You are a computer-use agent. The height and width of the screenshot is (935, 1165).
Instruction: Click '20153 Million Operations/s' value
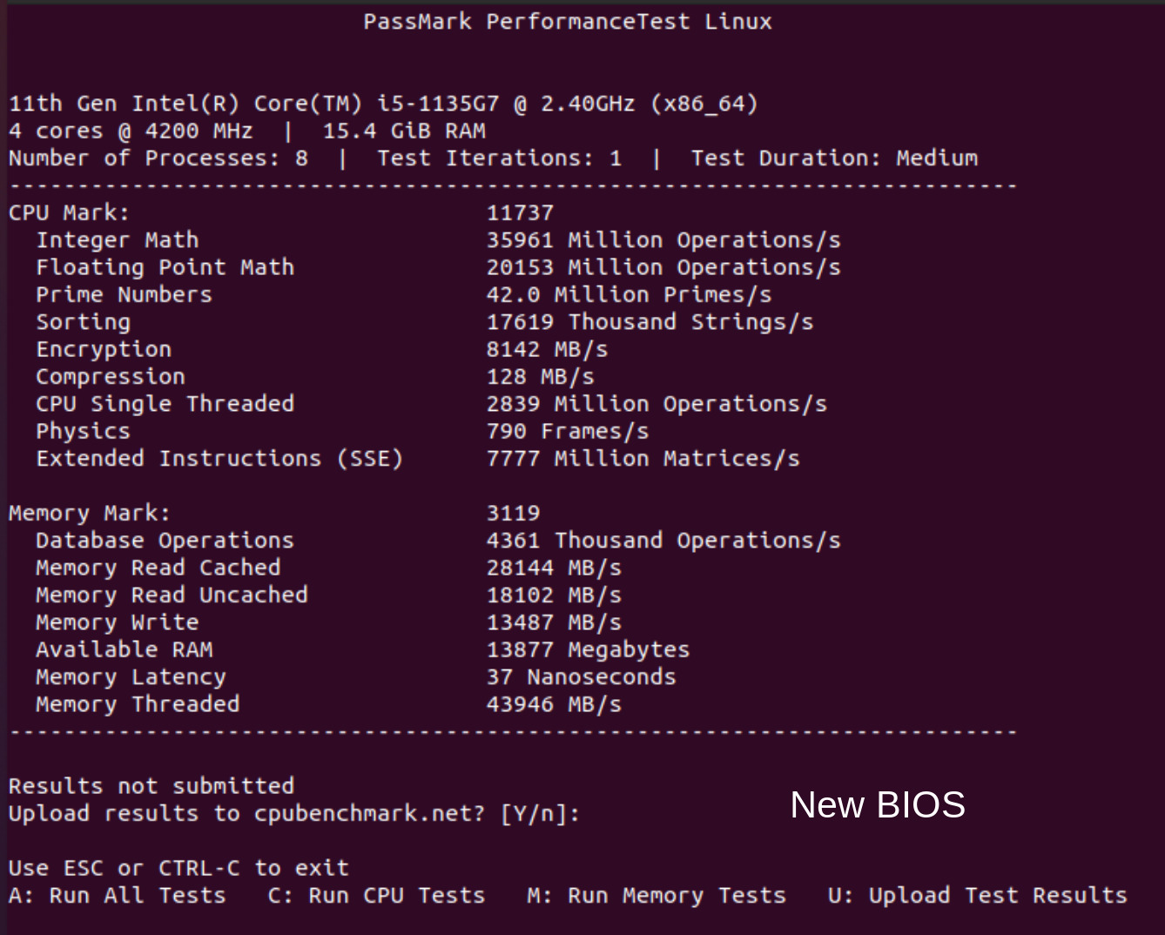pos(663,267)
